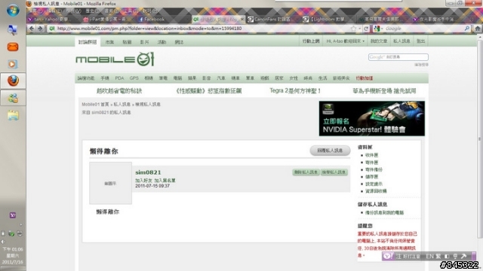Open the 活動 top tab
This screenshot has width=483, height=271.
coord(162,42)
